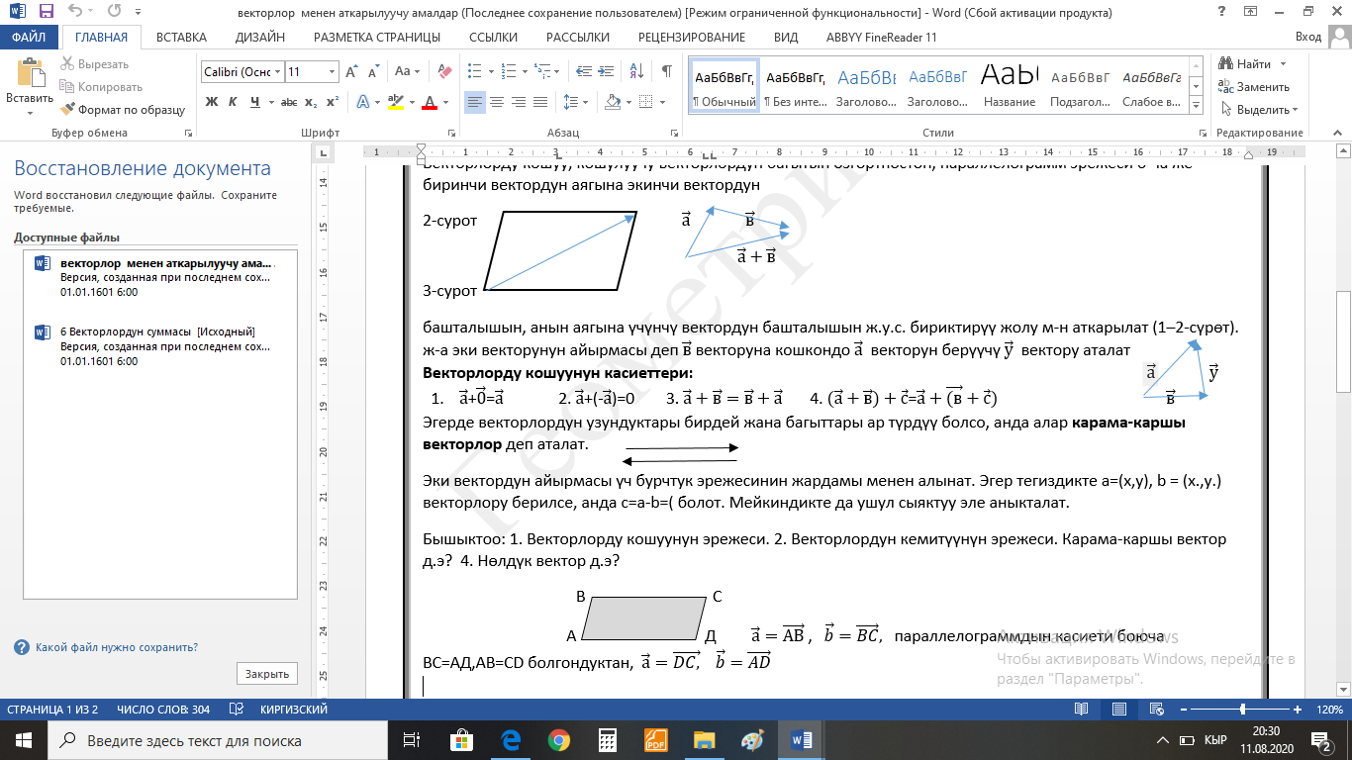Click the Save icon in the quick access toolbar
Screen dimensions: 1352x760
(x=47, y=12)
